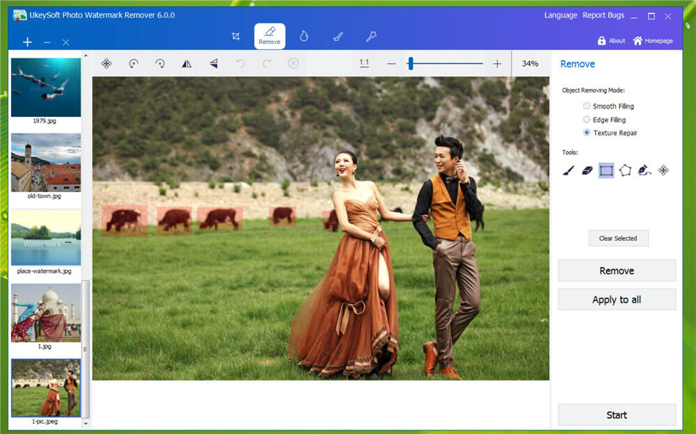The image size is (696, 434).
Task: Choose the polygon selection tool
Action: (625, 170)
